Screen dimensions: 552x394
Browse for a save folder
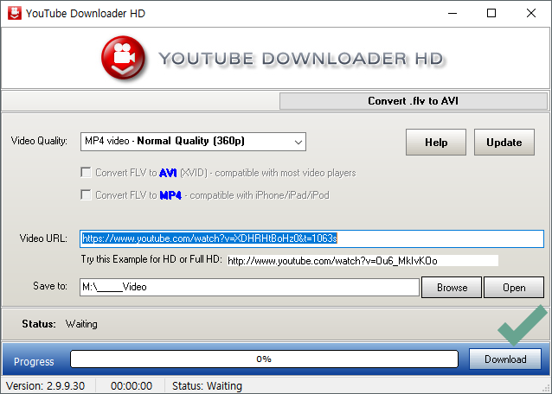[452, 288]
